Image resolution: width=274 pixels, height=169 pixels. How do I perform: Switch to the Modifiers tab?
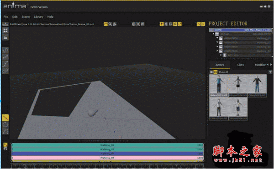[260, 65]
